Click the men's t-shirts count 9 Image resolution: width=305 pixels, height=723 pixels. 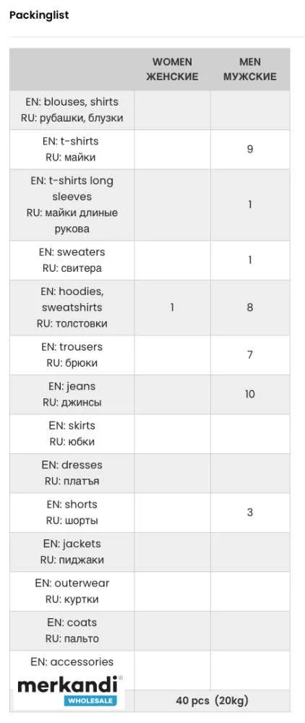click(250, 149)
